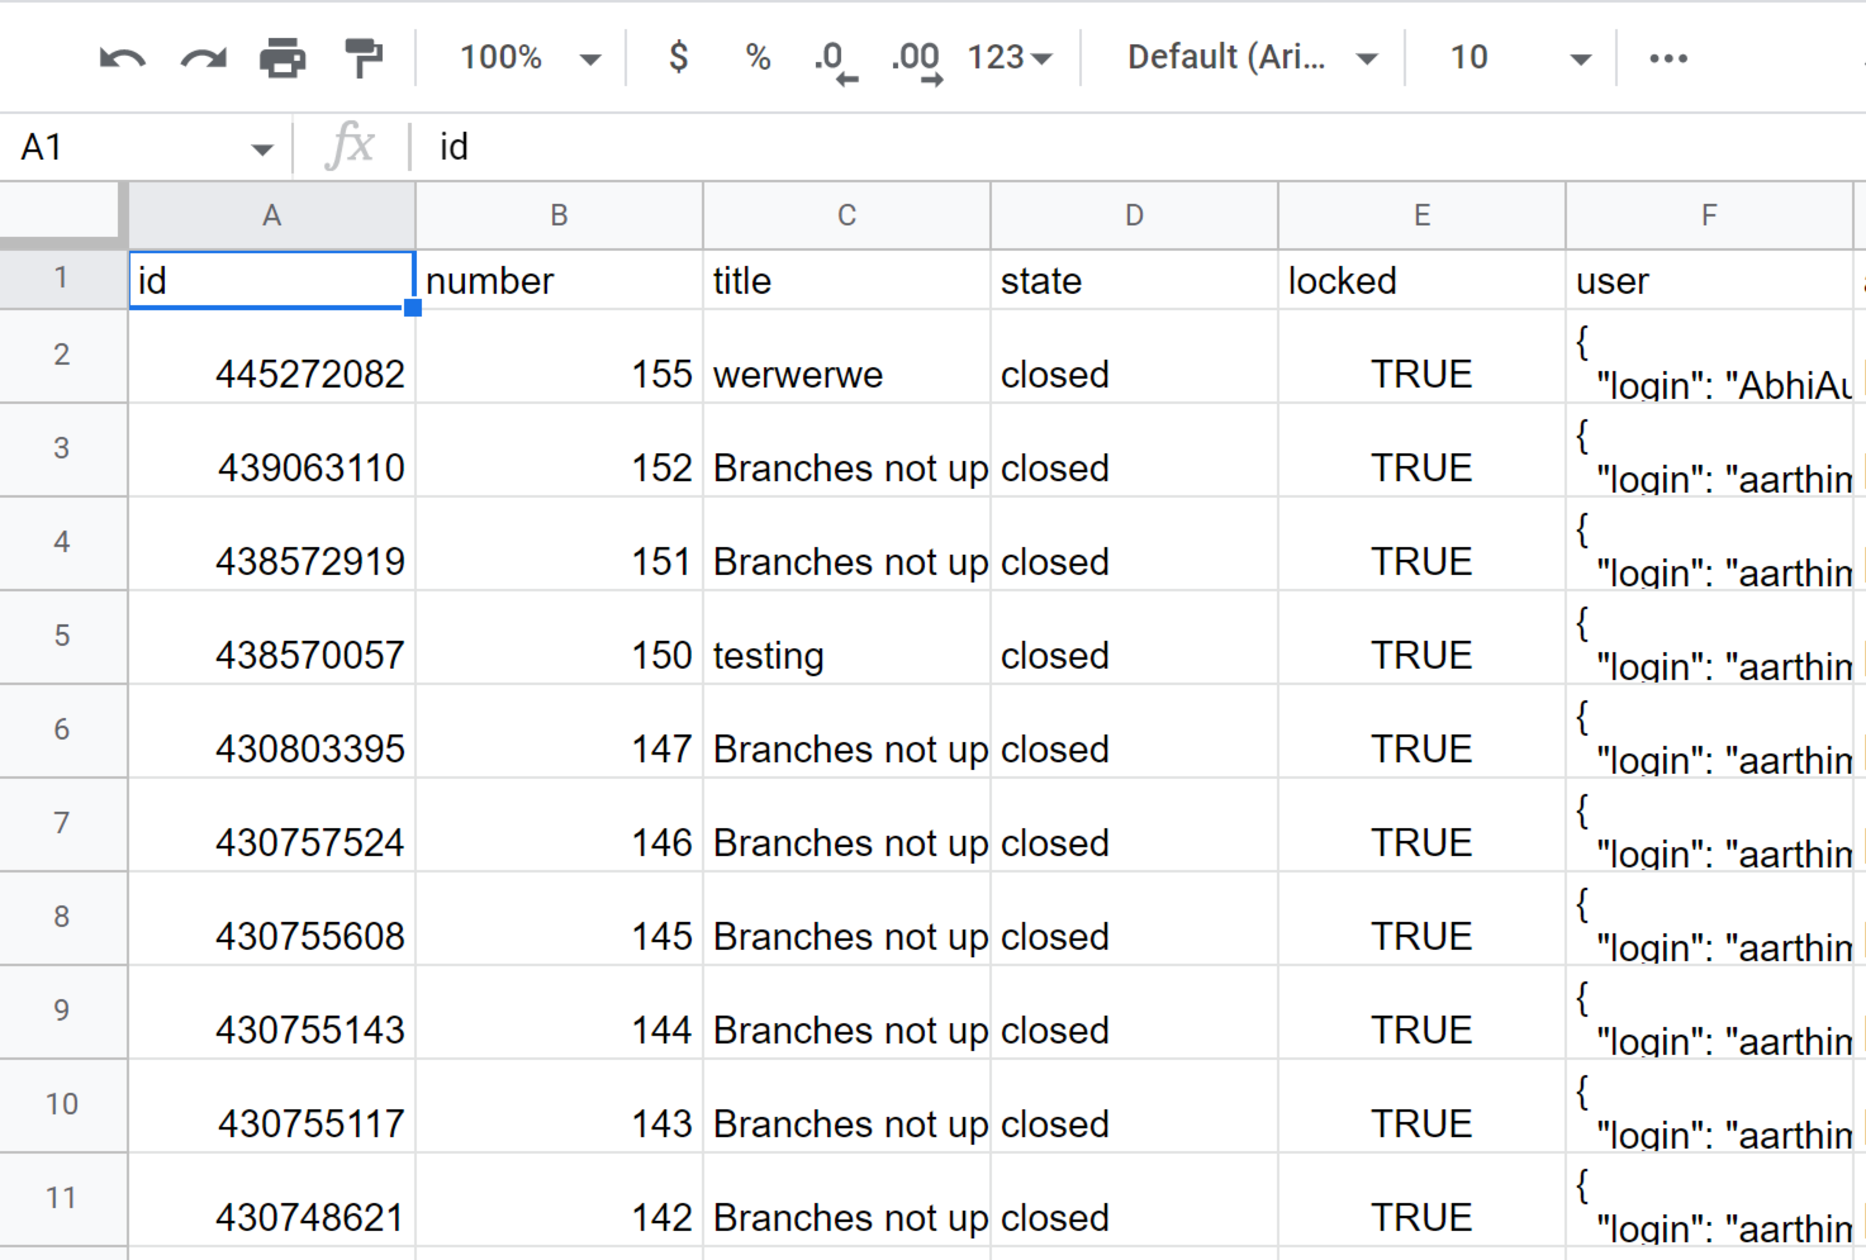
Task: Click the Print icon
Action: point(282,58)
